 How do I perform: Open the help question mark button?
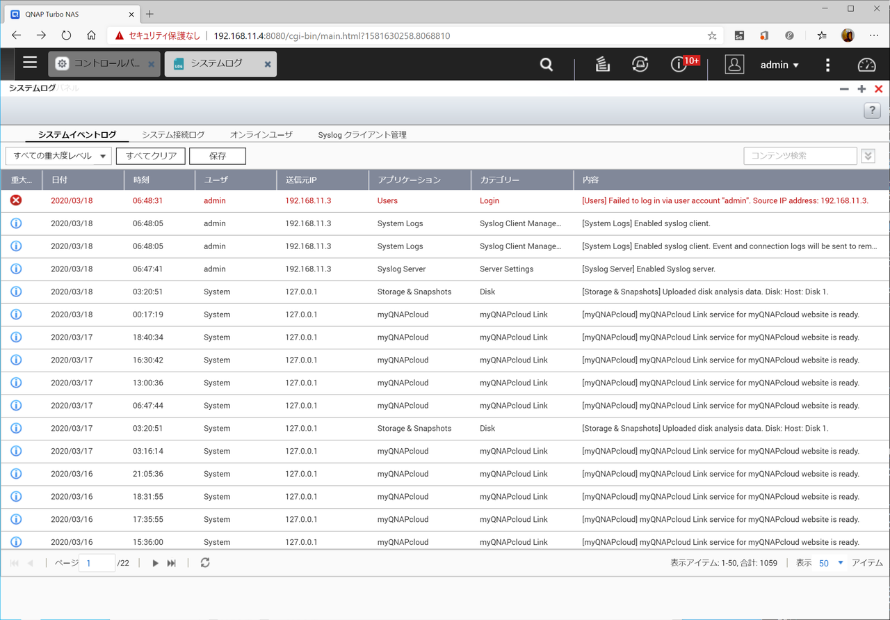click(x=872, y=111)
